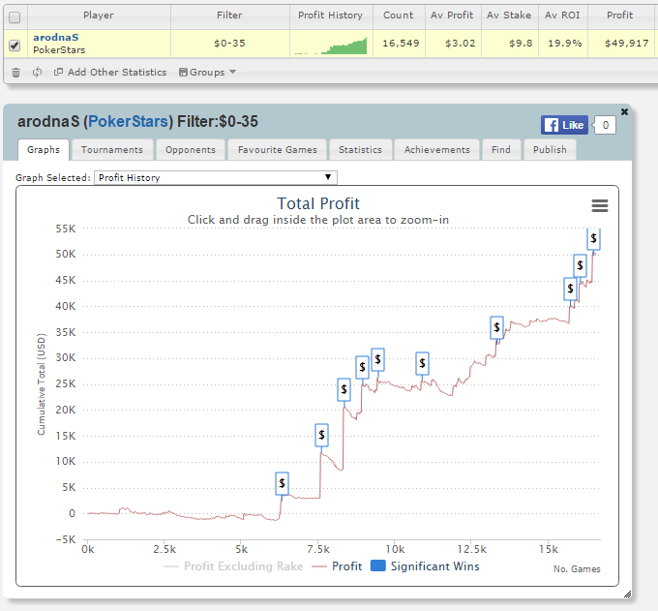Image resolution: width=658 pixels, height=611 pixels.
Task: Open the Favourite Games tab
Action: (278, 150)
